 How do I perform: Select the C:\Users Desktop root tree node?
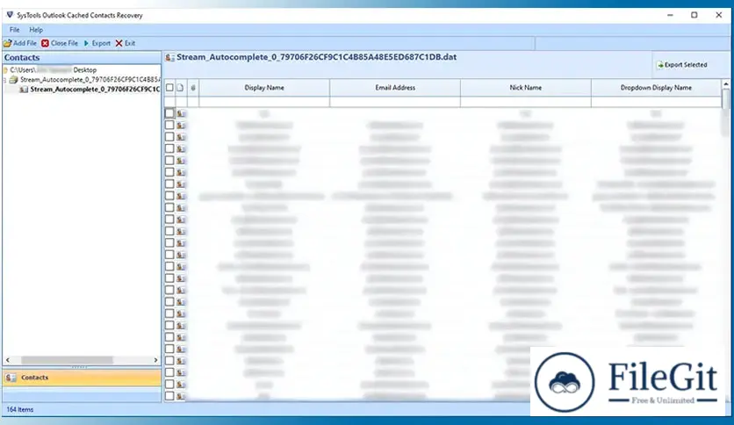tap(53, 69)
